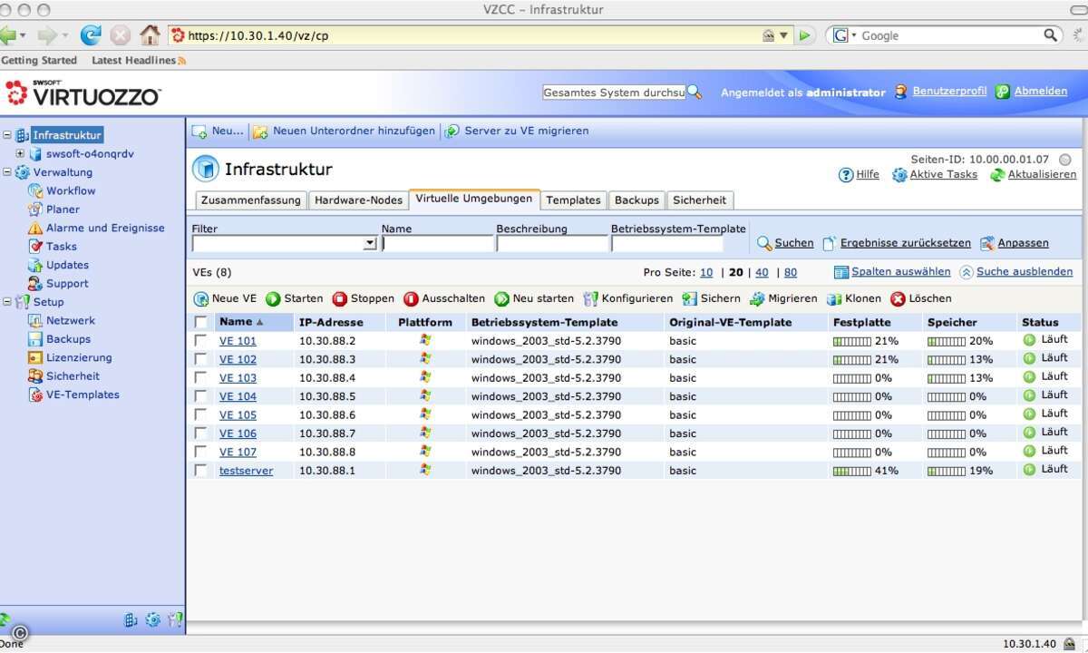Check the box for VE 107
Viewport: 1088px width, 653px height.
tap(201, 452)
